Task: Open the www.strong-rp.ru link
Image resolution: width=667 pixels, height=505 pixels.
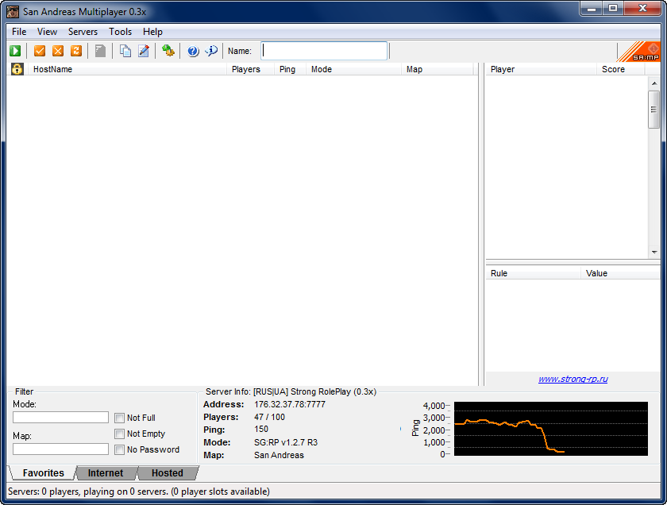Action: point(573,379)
